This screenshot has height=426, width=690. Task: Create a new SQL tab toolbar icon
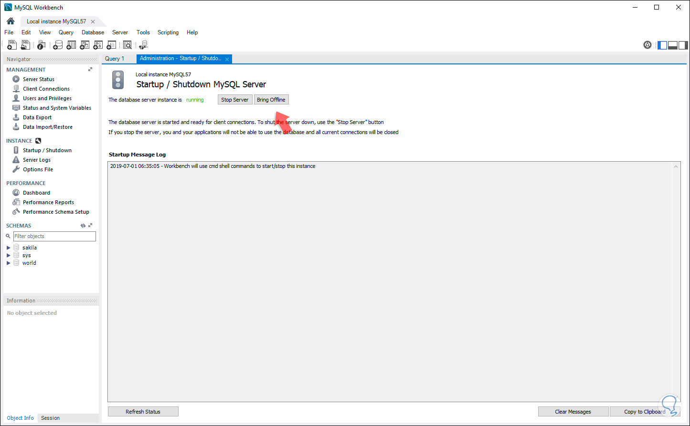(12, 45)
